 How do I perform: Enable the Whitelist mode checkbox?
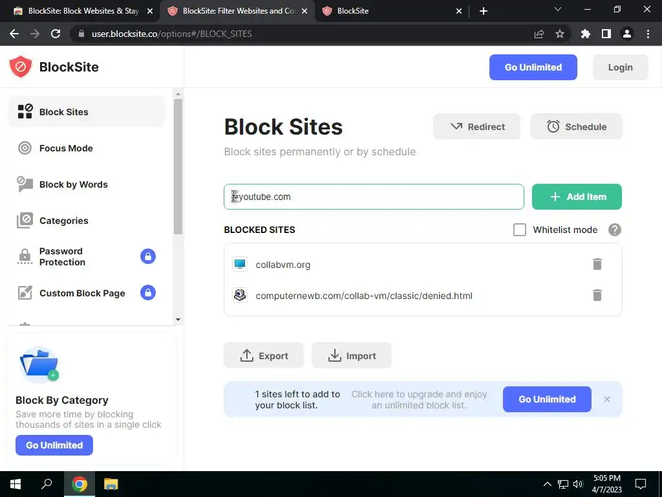tap(519, 230)
